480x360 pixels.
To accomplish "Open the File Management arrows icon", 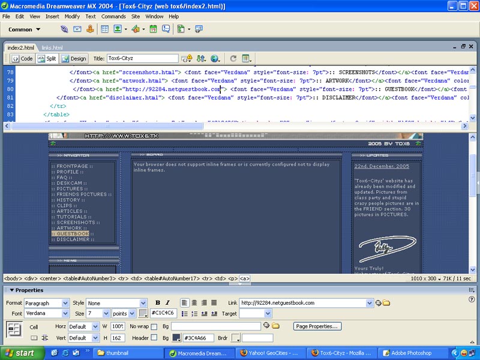I will tap(201, 58).
